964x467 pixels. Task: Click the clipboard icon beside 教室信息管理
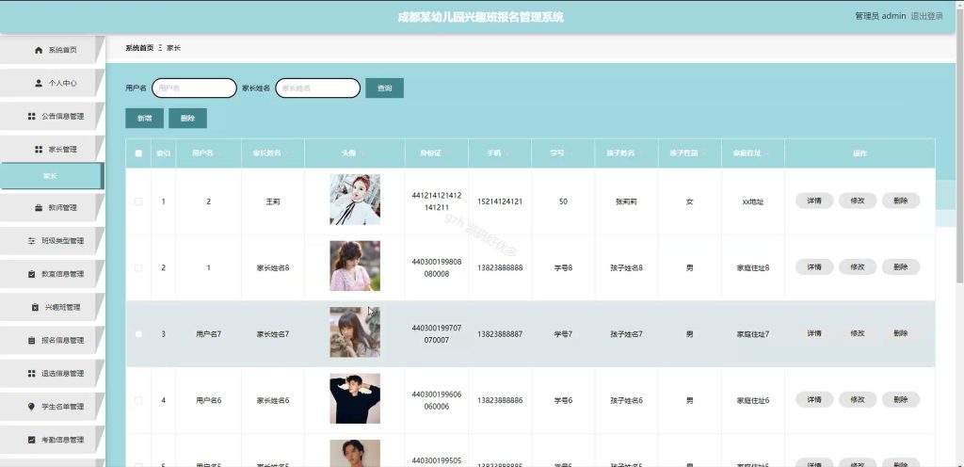(x=32, y=274)
